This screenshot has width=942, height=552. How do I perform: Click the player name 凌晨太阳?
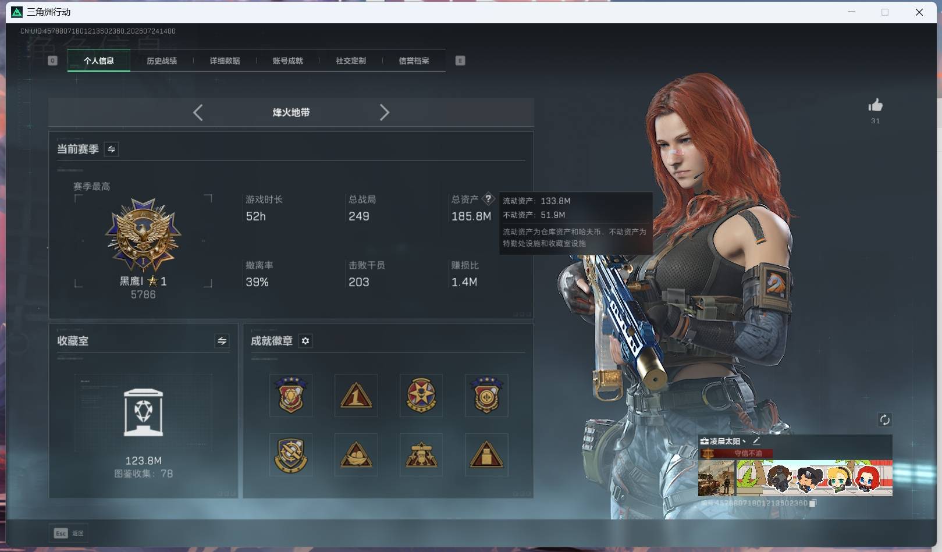[x=725, y=441]
